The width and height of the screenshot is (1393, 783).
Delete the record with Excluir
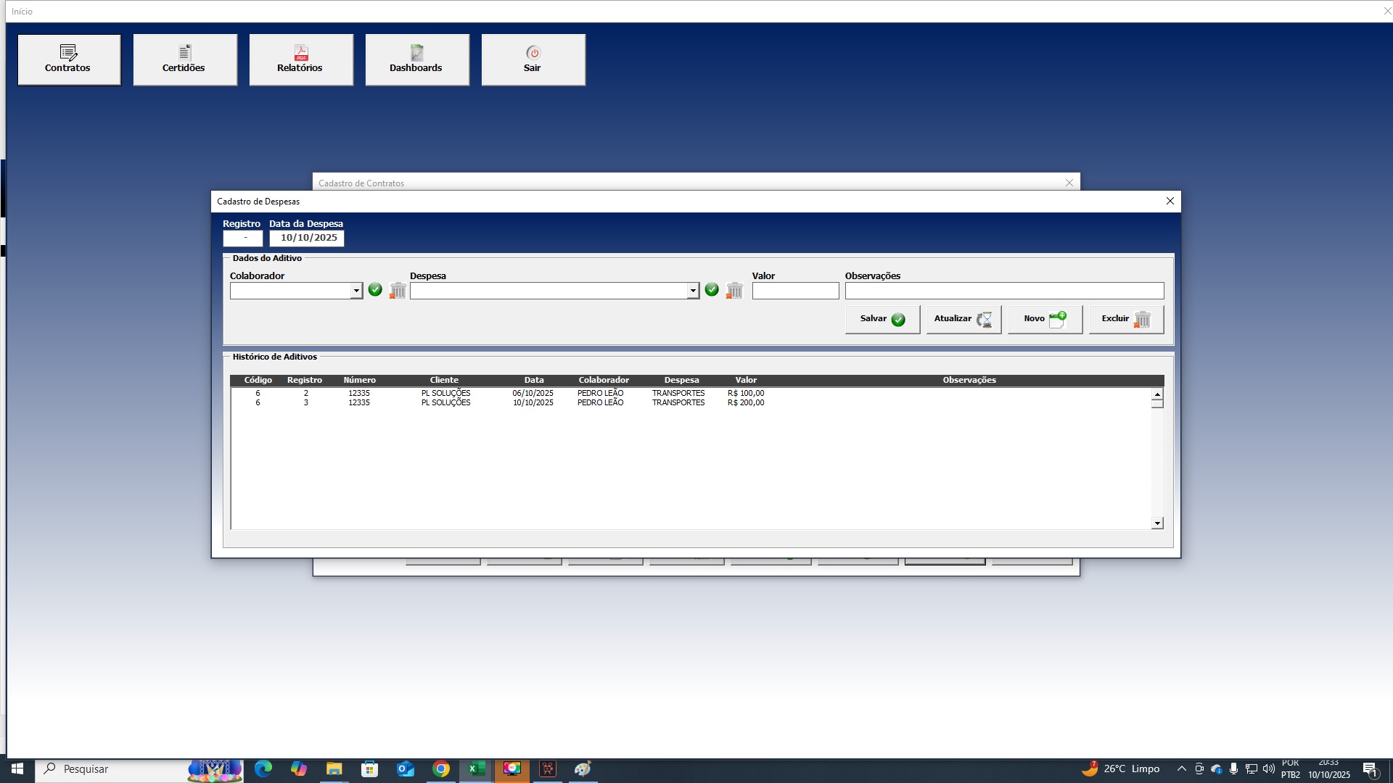point(1126,319)
